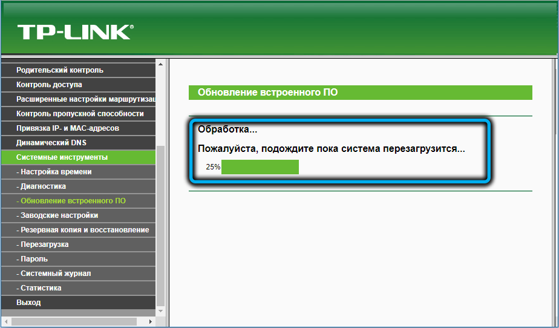Click the green firmware progress bar

pyautogui.click(x=260, y=167)
